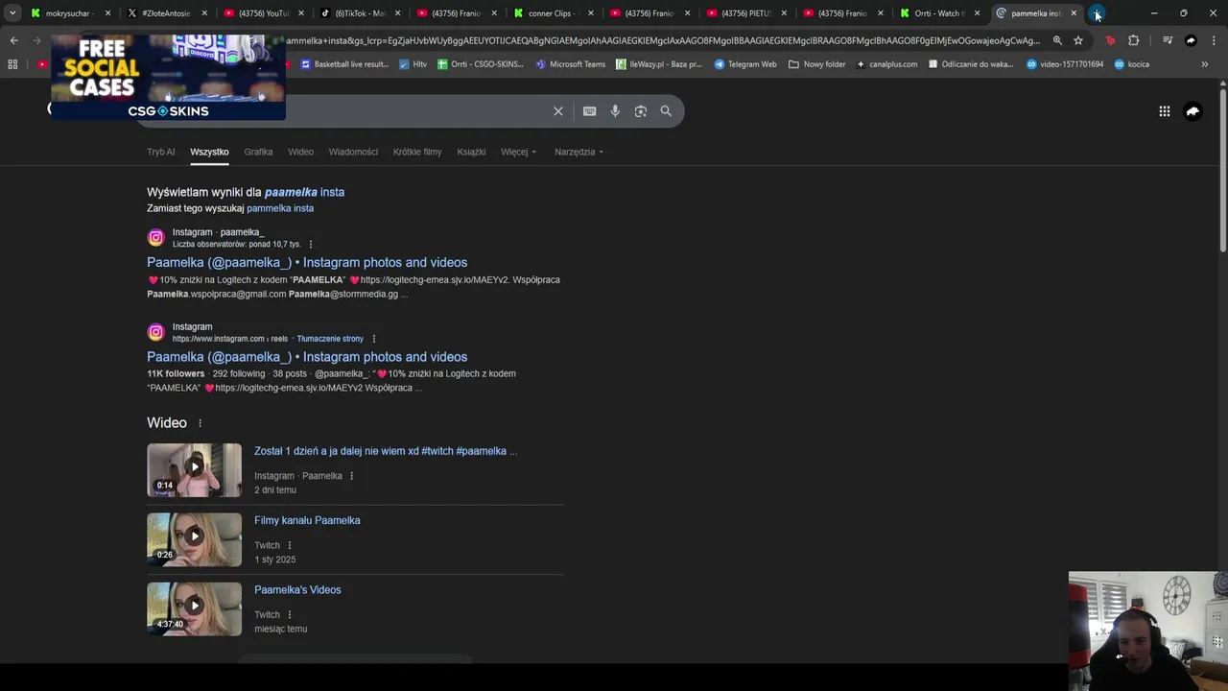Screen dimensions: 1228x691
Task: Search by image with the Lens icon
Action: 641,111
